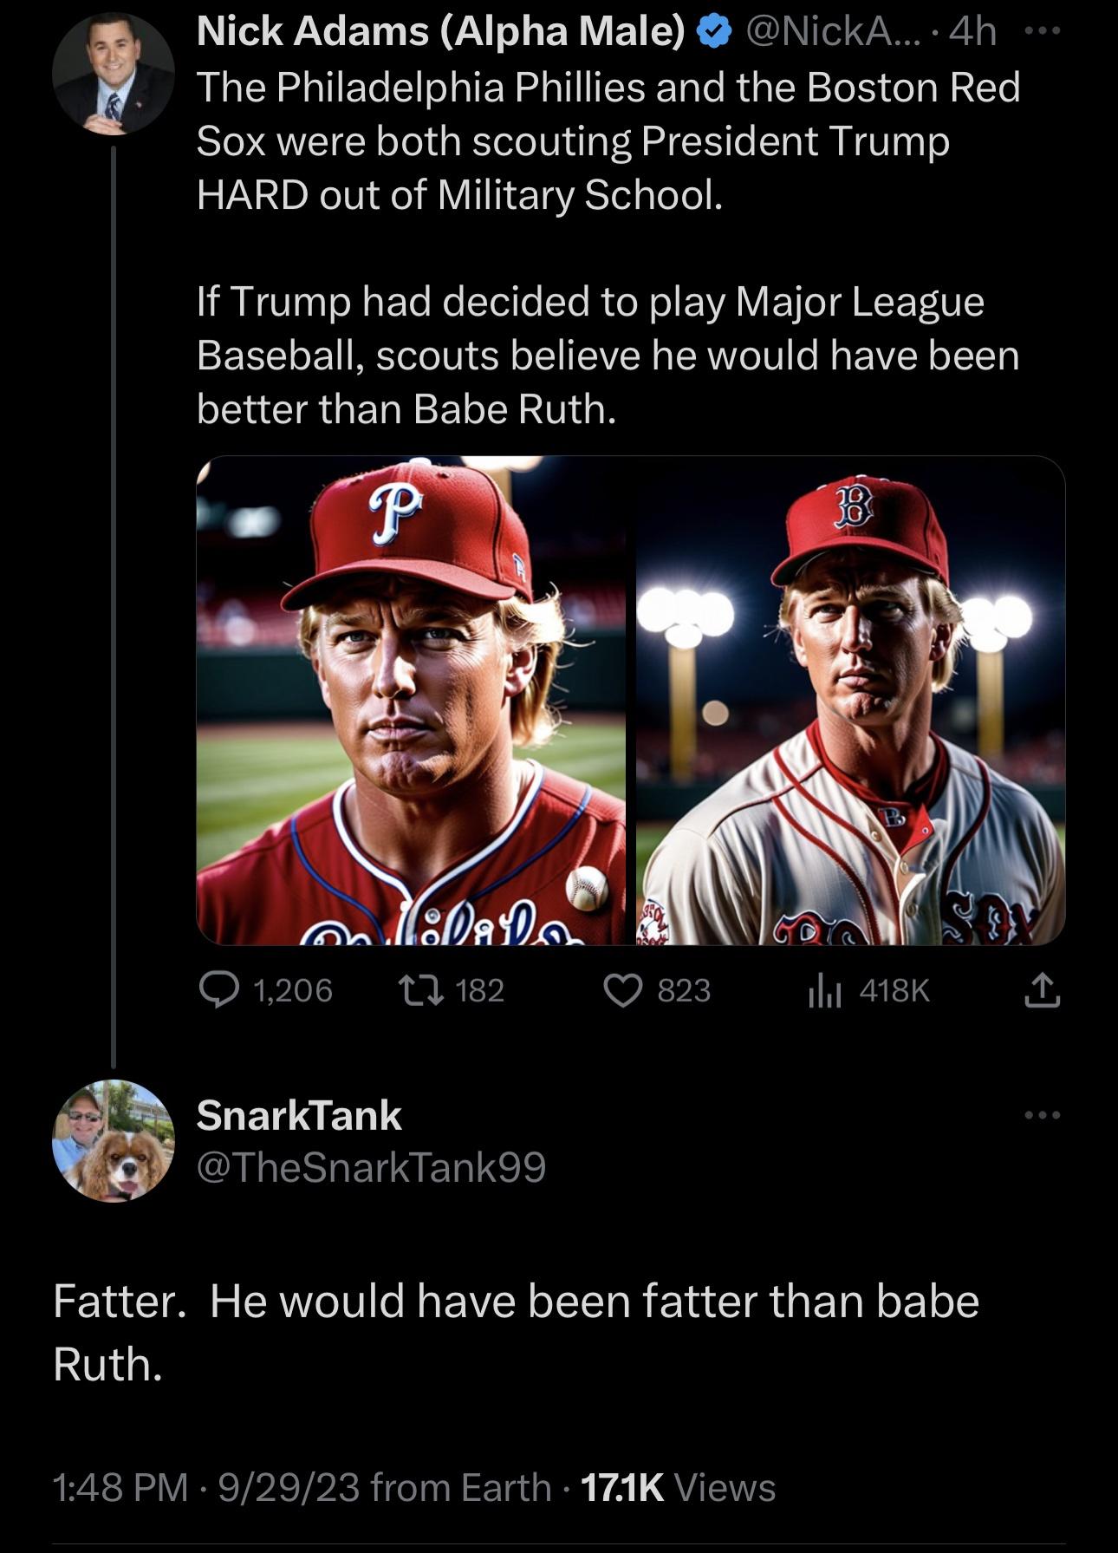Click the blue verified checkmark badge
The width and height of the screenshot is (1118, 1553).
point(712,33)
